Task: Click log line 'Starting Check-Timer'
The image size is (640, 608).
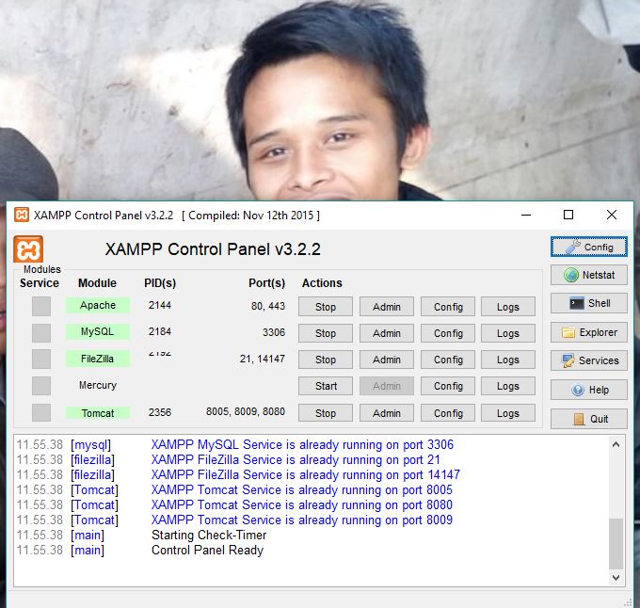Action: coord(209,535)
